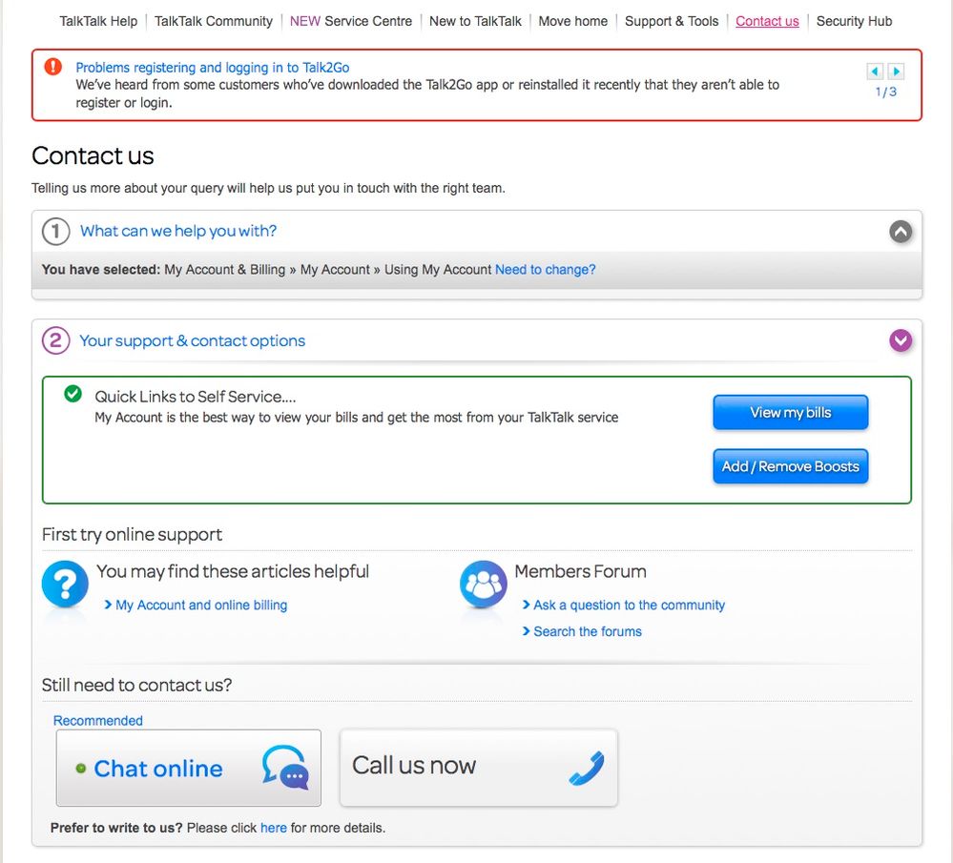Open 'My Account and online billing' article

pos(201,605)
